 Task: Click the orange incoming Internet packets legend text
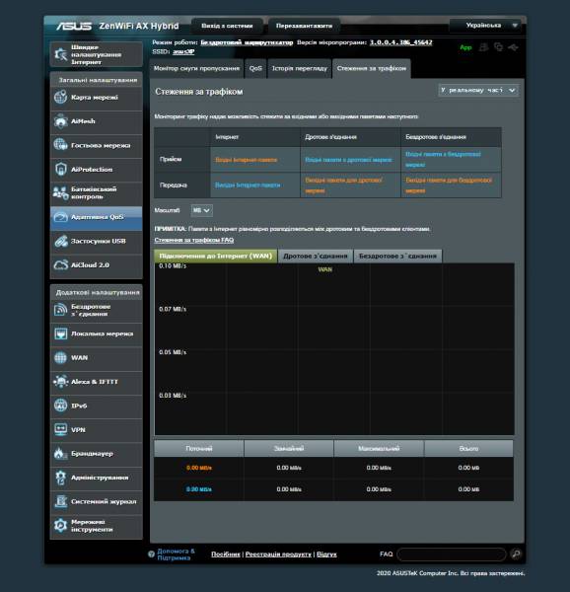point(246,160)
